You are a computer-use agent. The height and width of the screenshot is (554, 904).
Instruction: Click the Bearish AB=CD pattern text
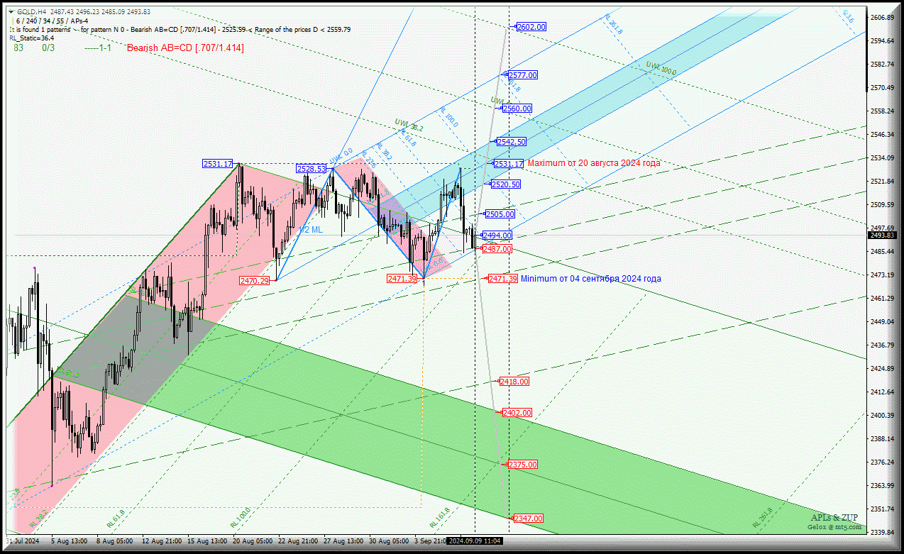click(x=185, y=48)
